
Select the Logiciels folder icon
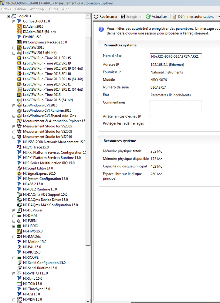[14, 16]
